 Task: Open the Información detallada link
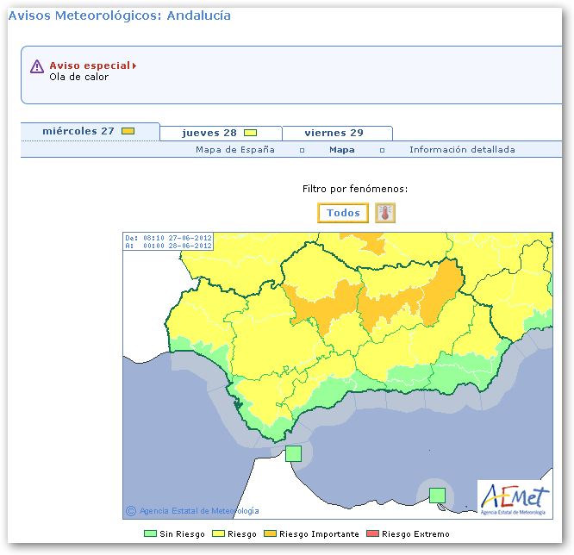tap(462, 149)
